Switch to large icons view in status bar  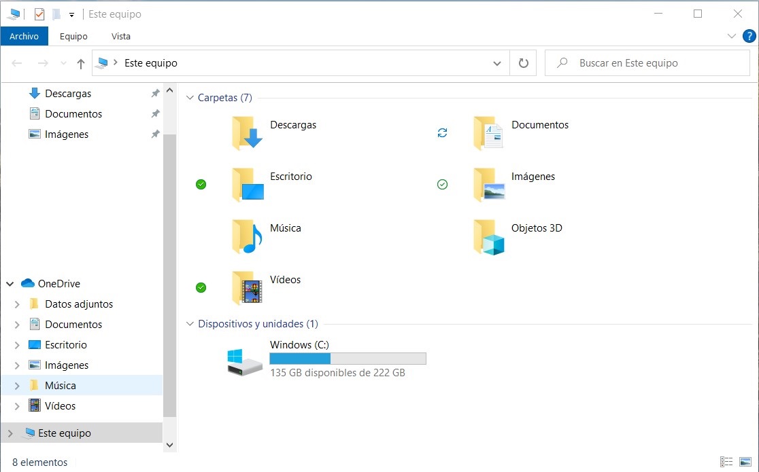point(745,462)
